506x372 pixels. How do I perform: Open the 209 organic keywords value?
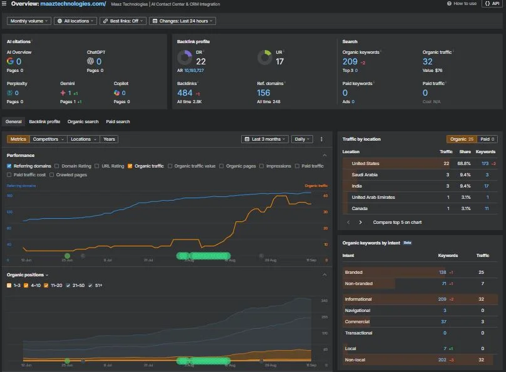[350, 61]
